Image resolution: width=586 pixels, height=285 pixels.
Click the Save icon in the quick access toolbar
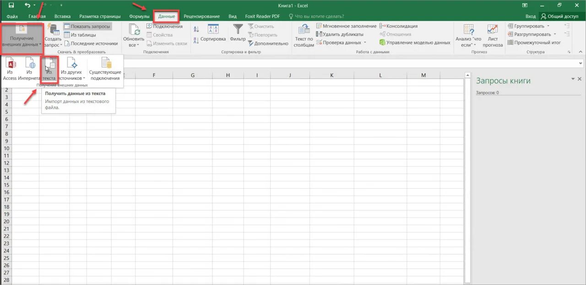click(11, 5)
